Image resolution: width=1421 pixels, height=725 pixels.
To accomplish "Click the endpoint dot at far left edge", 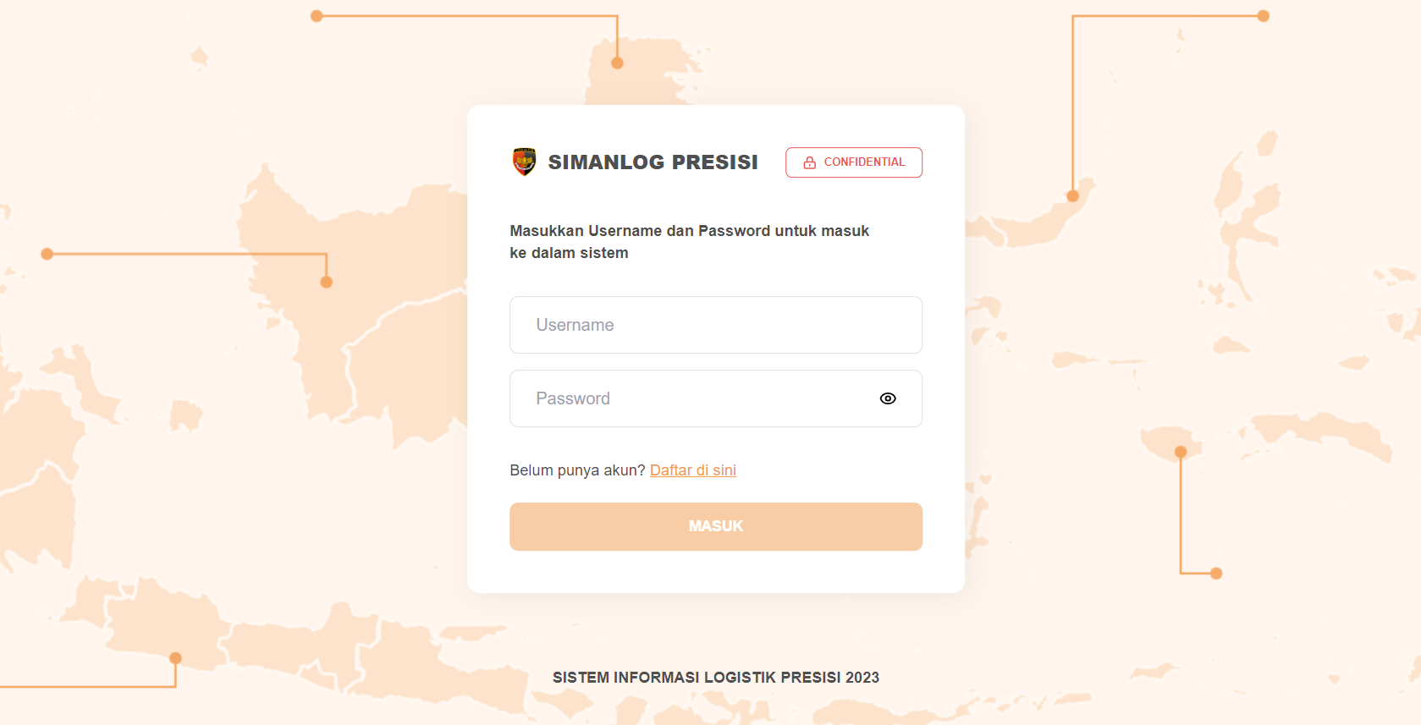I will [x=47, y=254].
